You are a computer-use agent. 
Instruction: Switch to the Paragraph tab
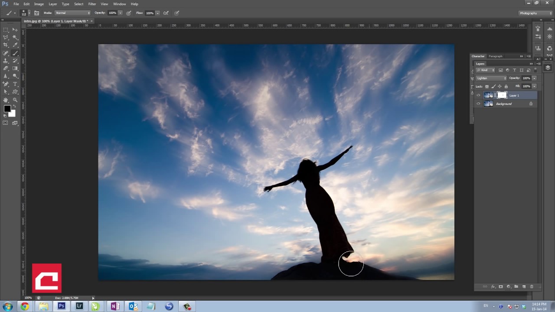tap(495, 56)
